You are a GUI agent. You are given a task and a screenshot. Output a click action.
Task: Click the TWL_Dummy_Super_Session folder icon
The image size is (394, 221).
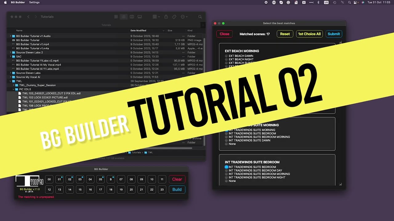(17, 85)
